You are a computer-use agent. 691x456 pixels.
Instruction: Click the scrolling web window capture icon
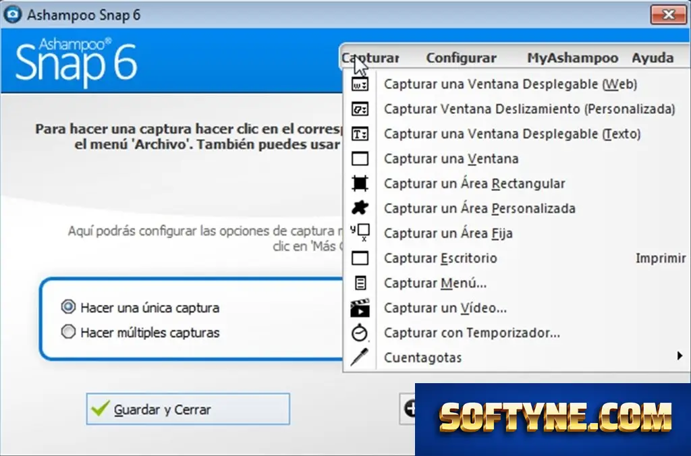tap(360, 84)
